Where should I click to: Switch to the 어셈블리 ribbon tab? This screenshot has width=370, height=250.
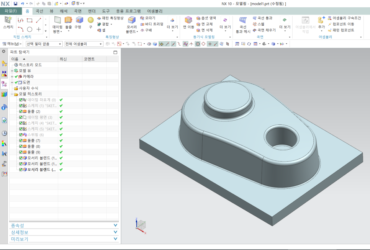(155, 11)
